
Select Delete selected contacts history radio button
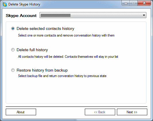click(13, 28)
